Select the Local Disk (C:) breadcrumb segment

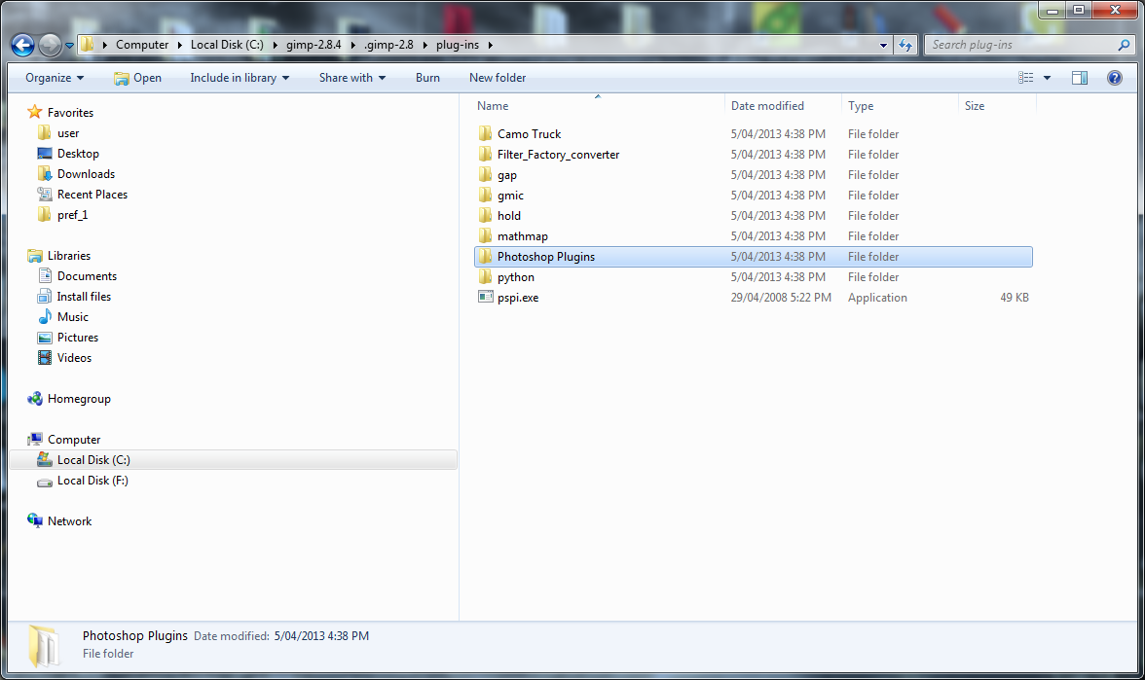pyautogui.click(x=227, y=45)
